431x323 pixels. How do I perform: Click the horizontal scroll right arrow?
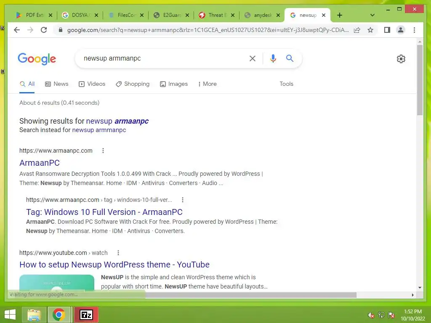412,295
